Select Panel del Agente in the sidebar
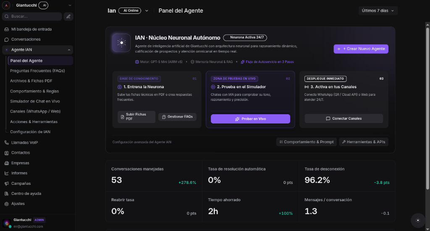Screen dimensions: 430x231 pyautogui.click(x=40, y=60)
